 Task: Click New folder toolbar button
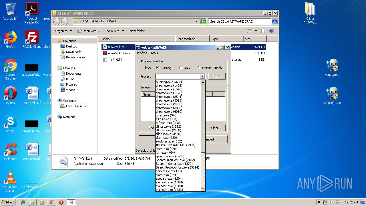pos(137,31)
